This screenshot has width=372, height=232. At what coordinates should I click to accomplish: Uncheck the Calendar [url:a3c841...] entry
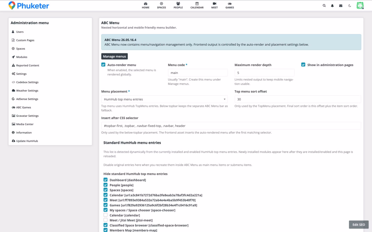pyautogui.click(x=105, y=195)
